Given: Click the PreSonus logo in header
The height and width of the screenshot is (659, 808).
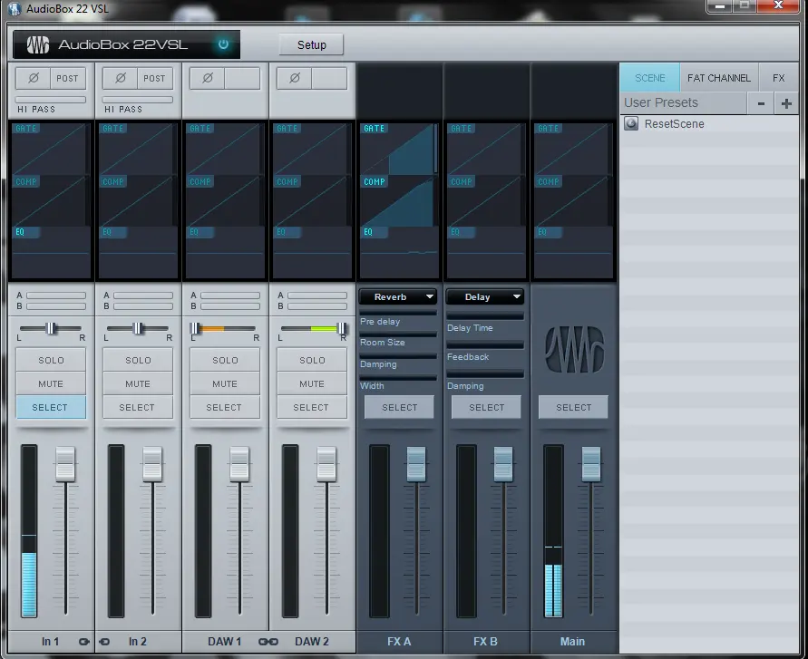Looking at the screenshot, I should coord(37,44).
